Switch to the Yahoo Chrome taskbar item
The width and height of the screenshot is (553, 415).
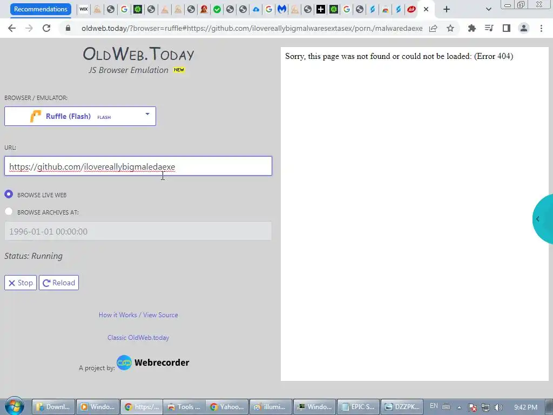pyautogui.click(x=228, y=407)
